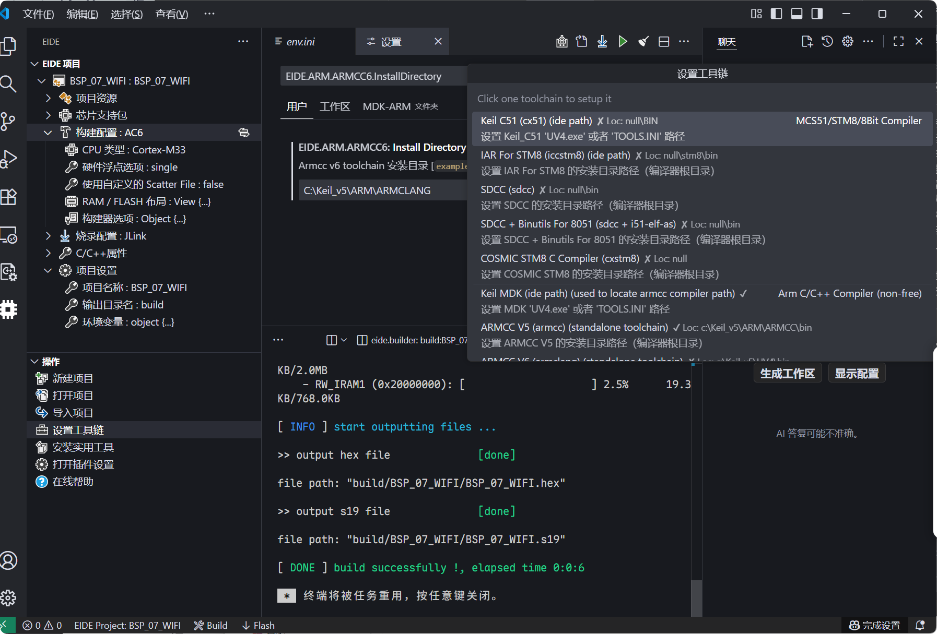Open the 查看(V) menu

click(x=171, y=14)
